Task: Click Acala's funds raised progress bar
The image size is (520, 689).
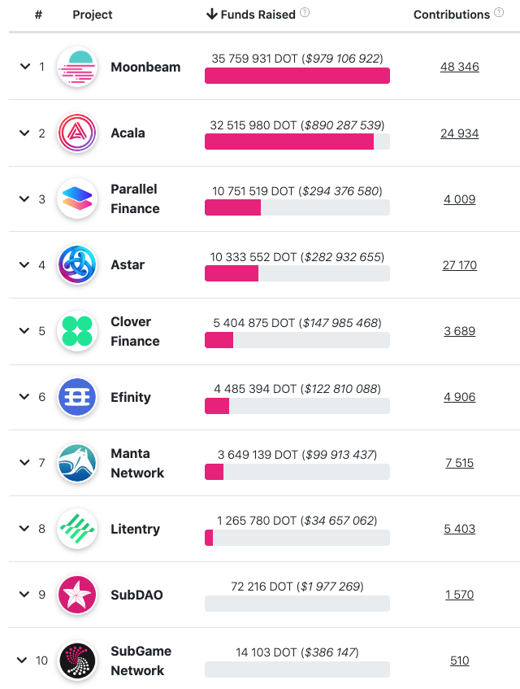Action: tap(297, 142)
